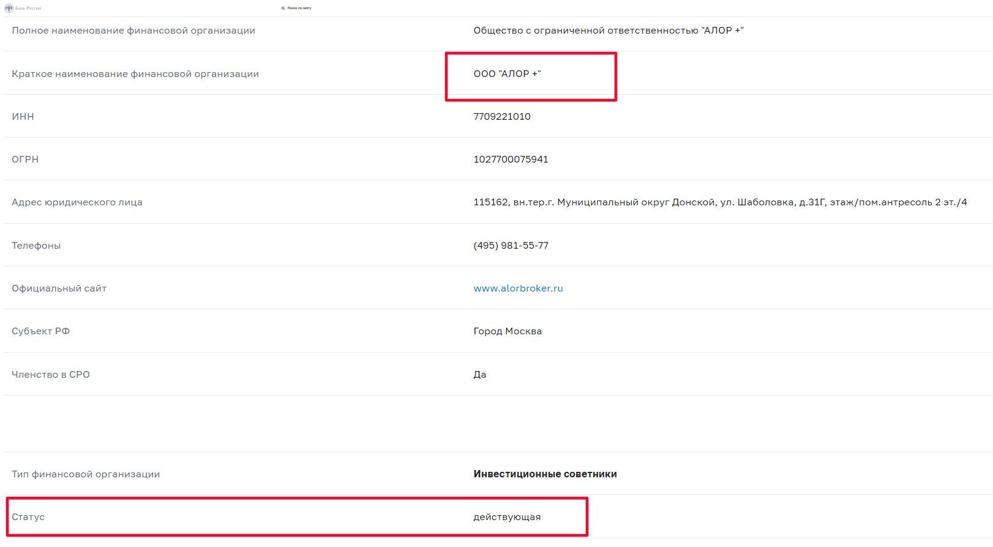Viewport: 993px width, 547px height.
Task: Click the 'Банк России' header text link
Action: (28, 8)
